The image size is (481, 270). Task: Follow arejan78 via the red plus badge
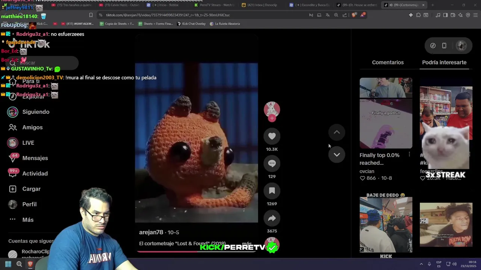(272, 118)
